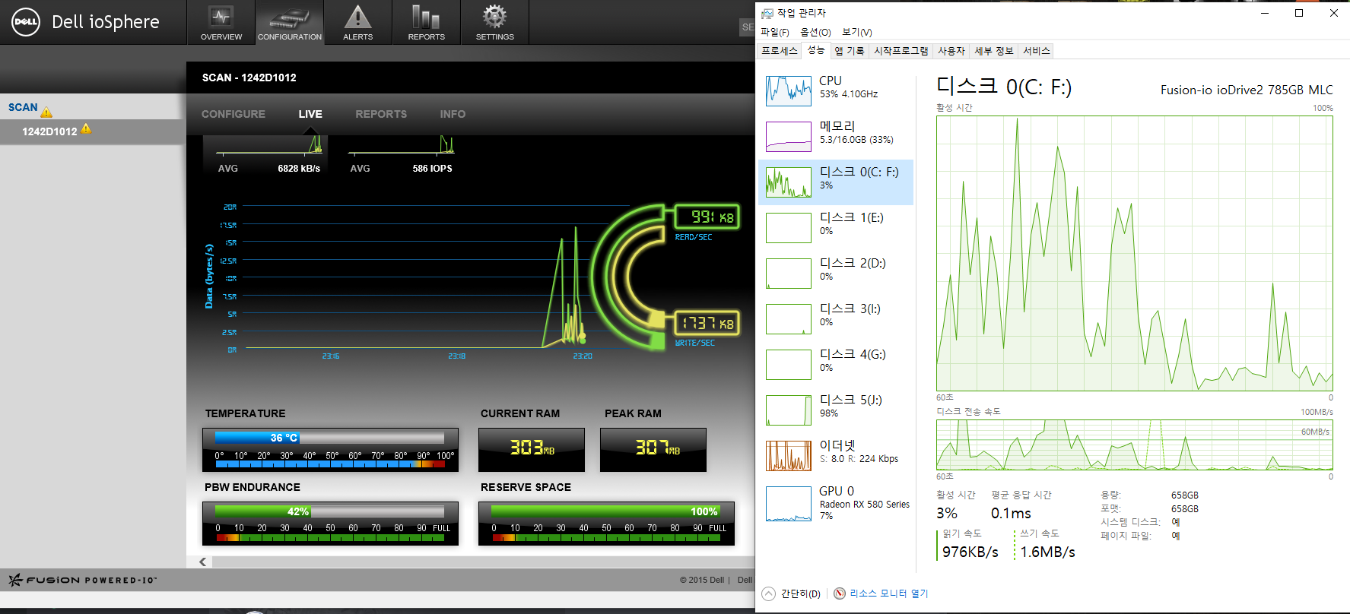Select device 1242D1012 in the tree
Screen dimensions: 1350x614
point(49,131)
